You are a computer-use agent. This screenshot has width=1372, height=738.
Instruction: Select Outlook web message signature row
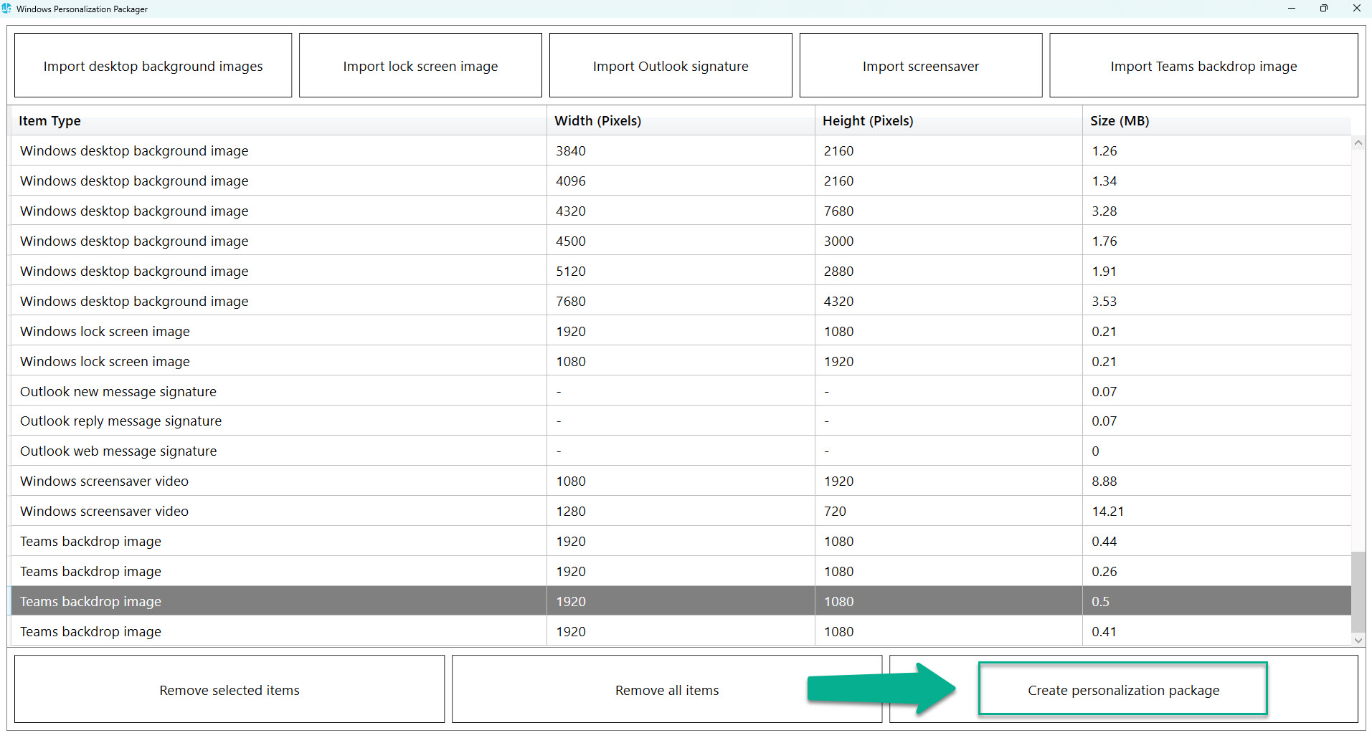[681, 451]
